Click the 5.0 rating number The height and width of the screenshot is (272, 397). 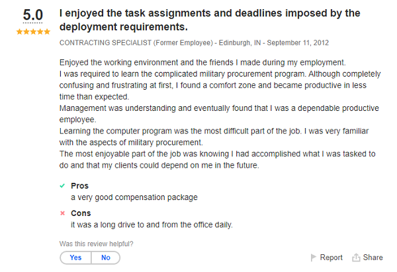[30, 15]
